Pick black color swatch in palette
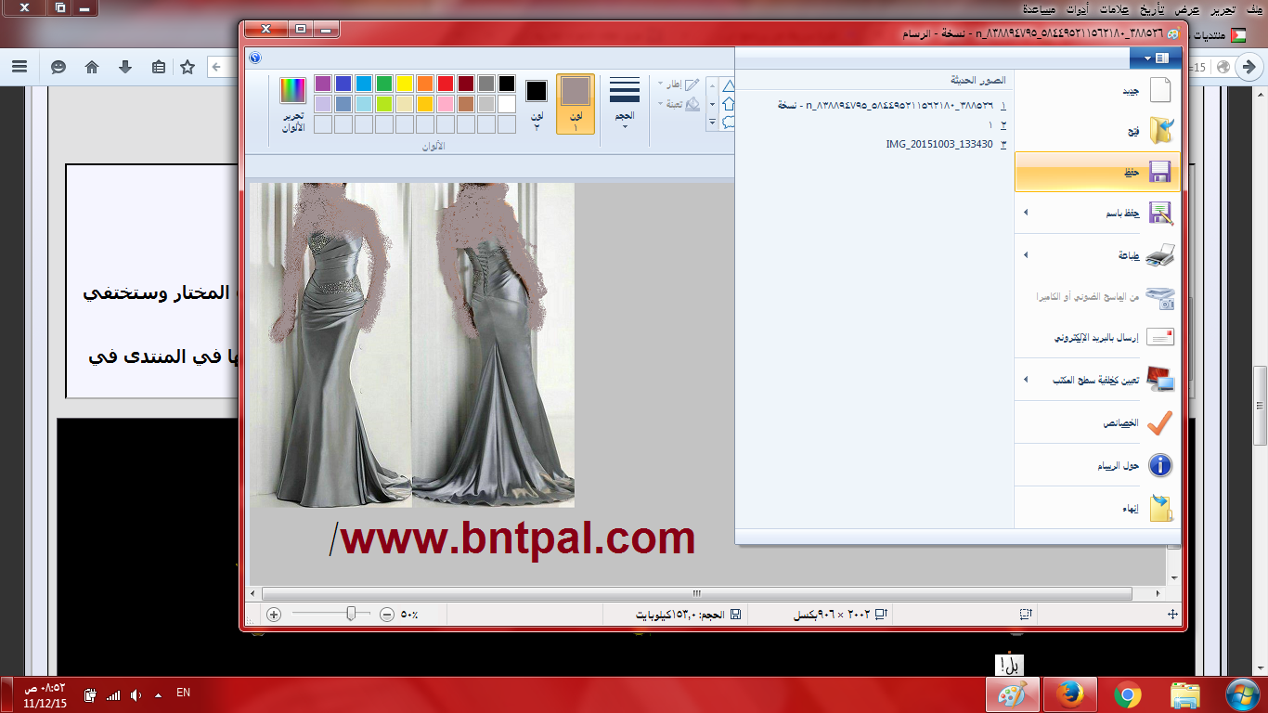This screenshot has width=1268, height=713. click(507, 84)
